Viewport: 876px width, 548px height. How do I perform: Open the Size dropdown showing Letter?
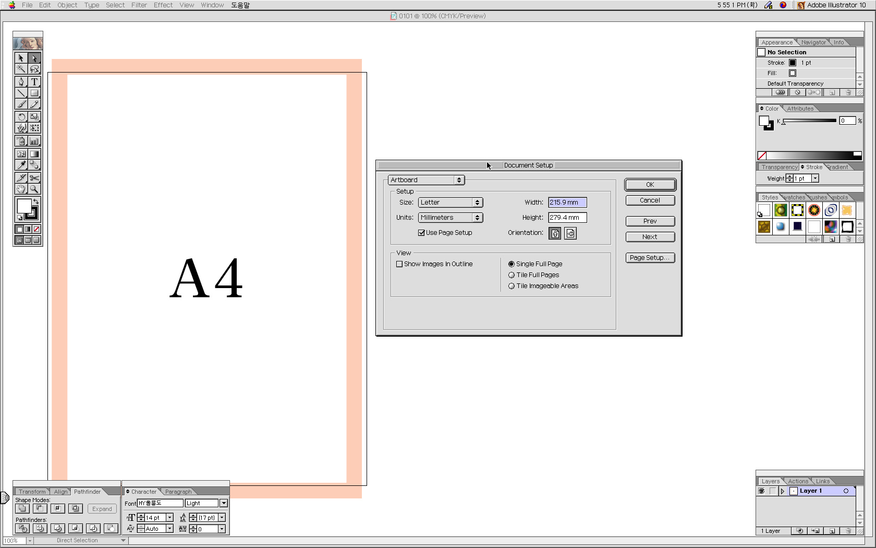[x=451, y=202]
